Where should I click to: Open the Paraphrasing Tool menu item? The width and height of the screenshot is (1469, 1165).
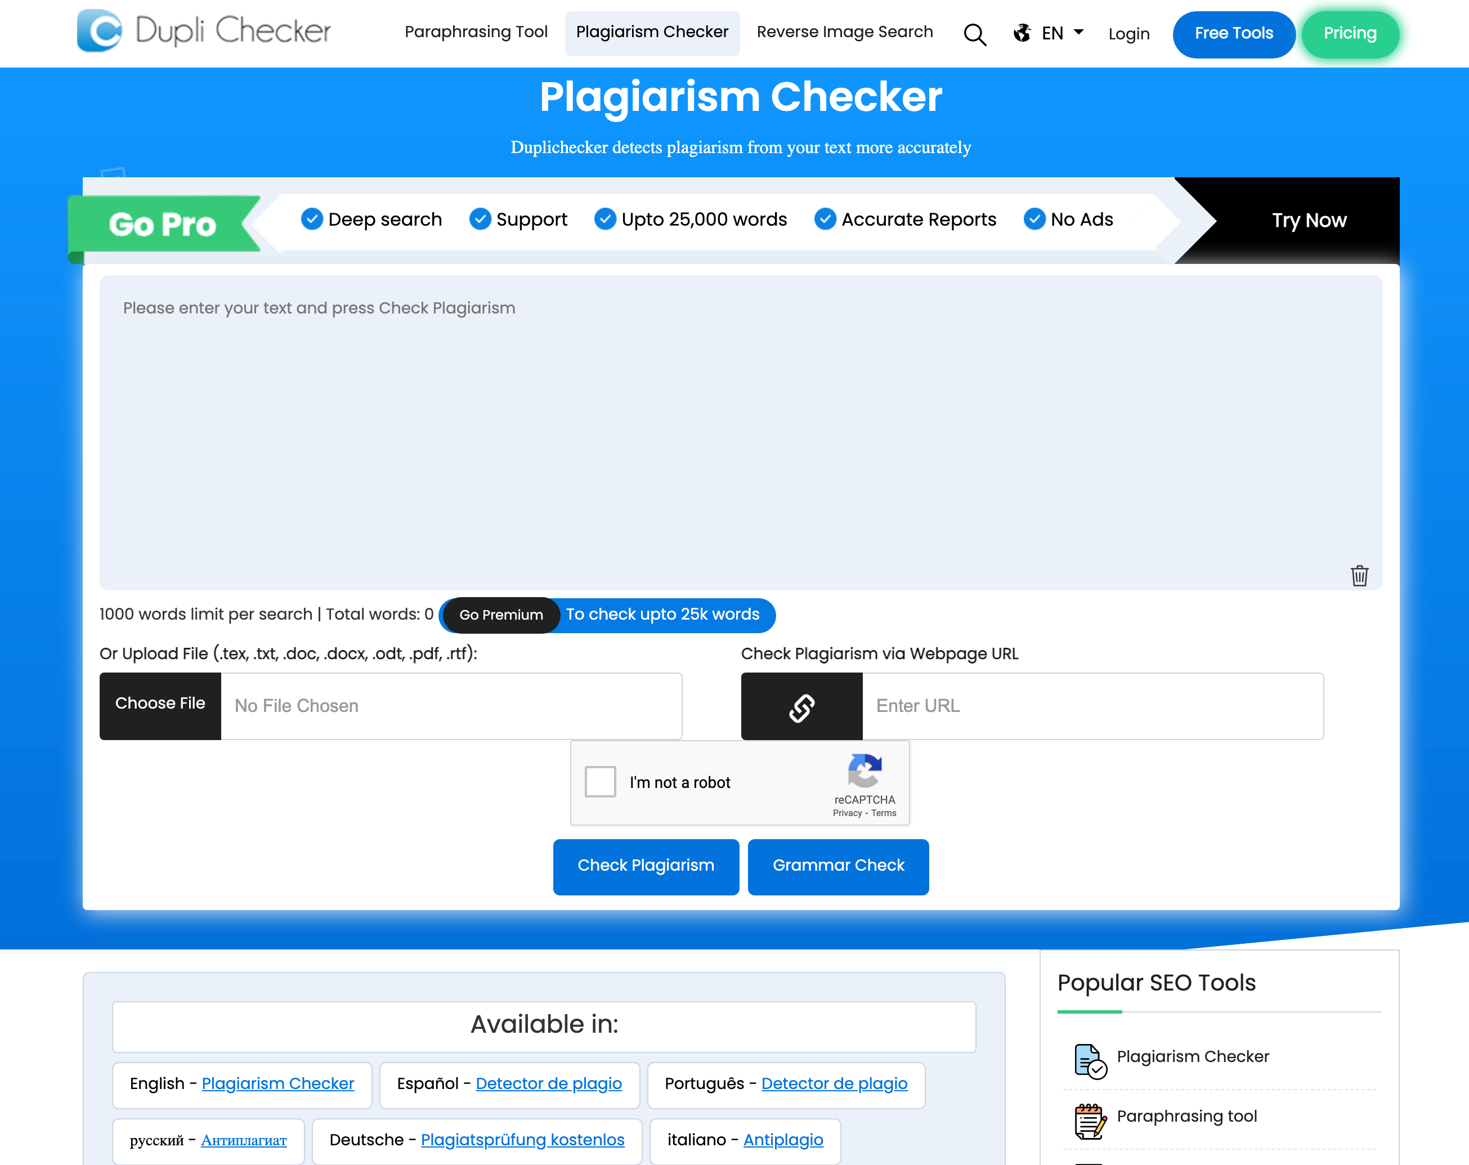pos(476,32)
